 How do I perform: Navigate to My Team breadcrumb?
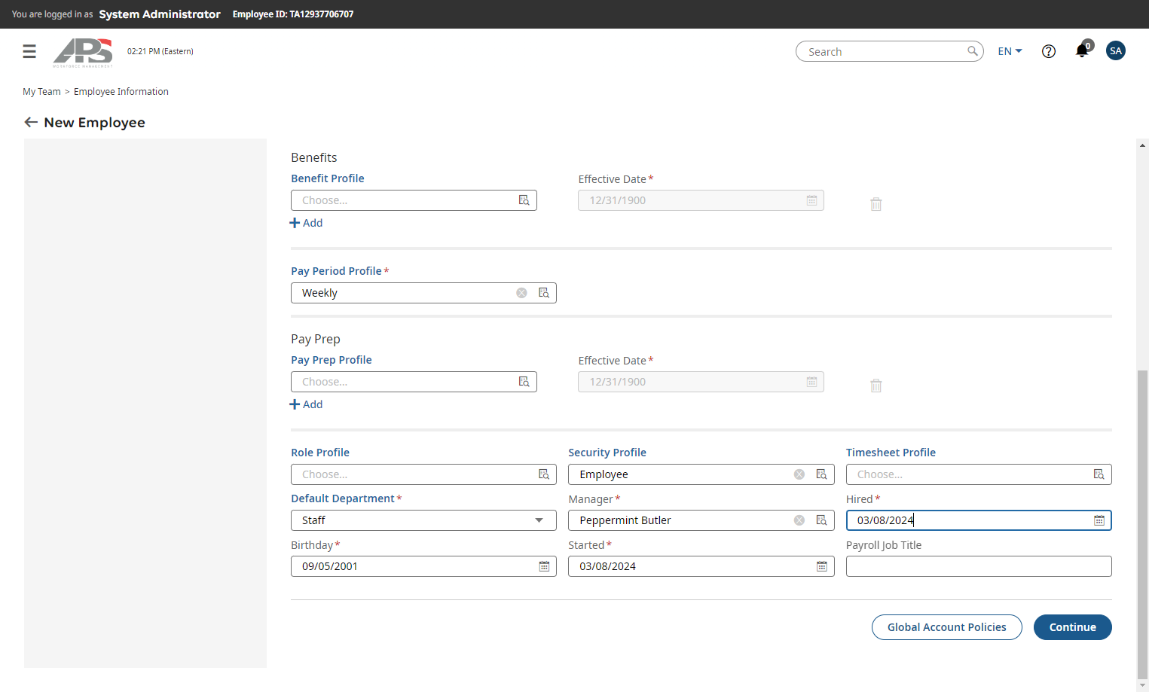click(x=41, y=92)
